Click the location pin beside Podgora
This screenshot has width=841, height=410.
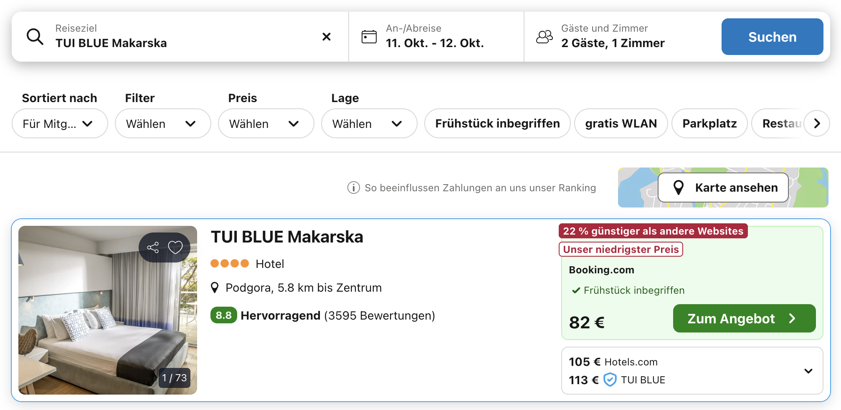click(215, 287)
